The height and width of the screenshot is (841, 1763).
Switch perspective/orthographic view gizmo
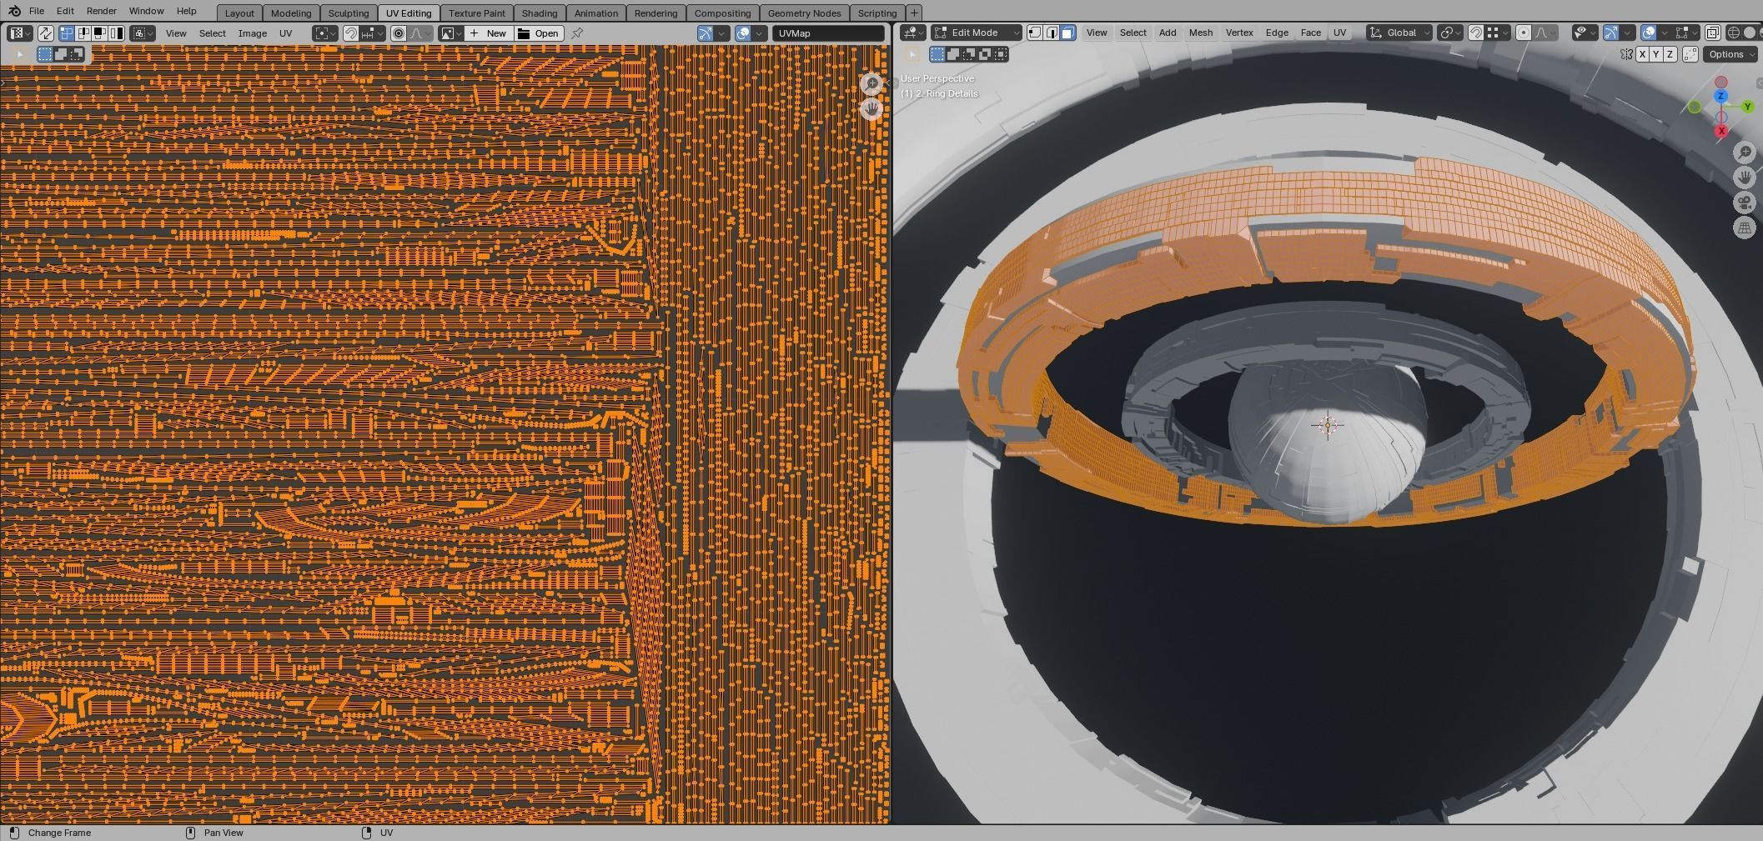(1745, 228)
